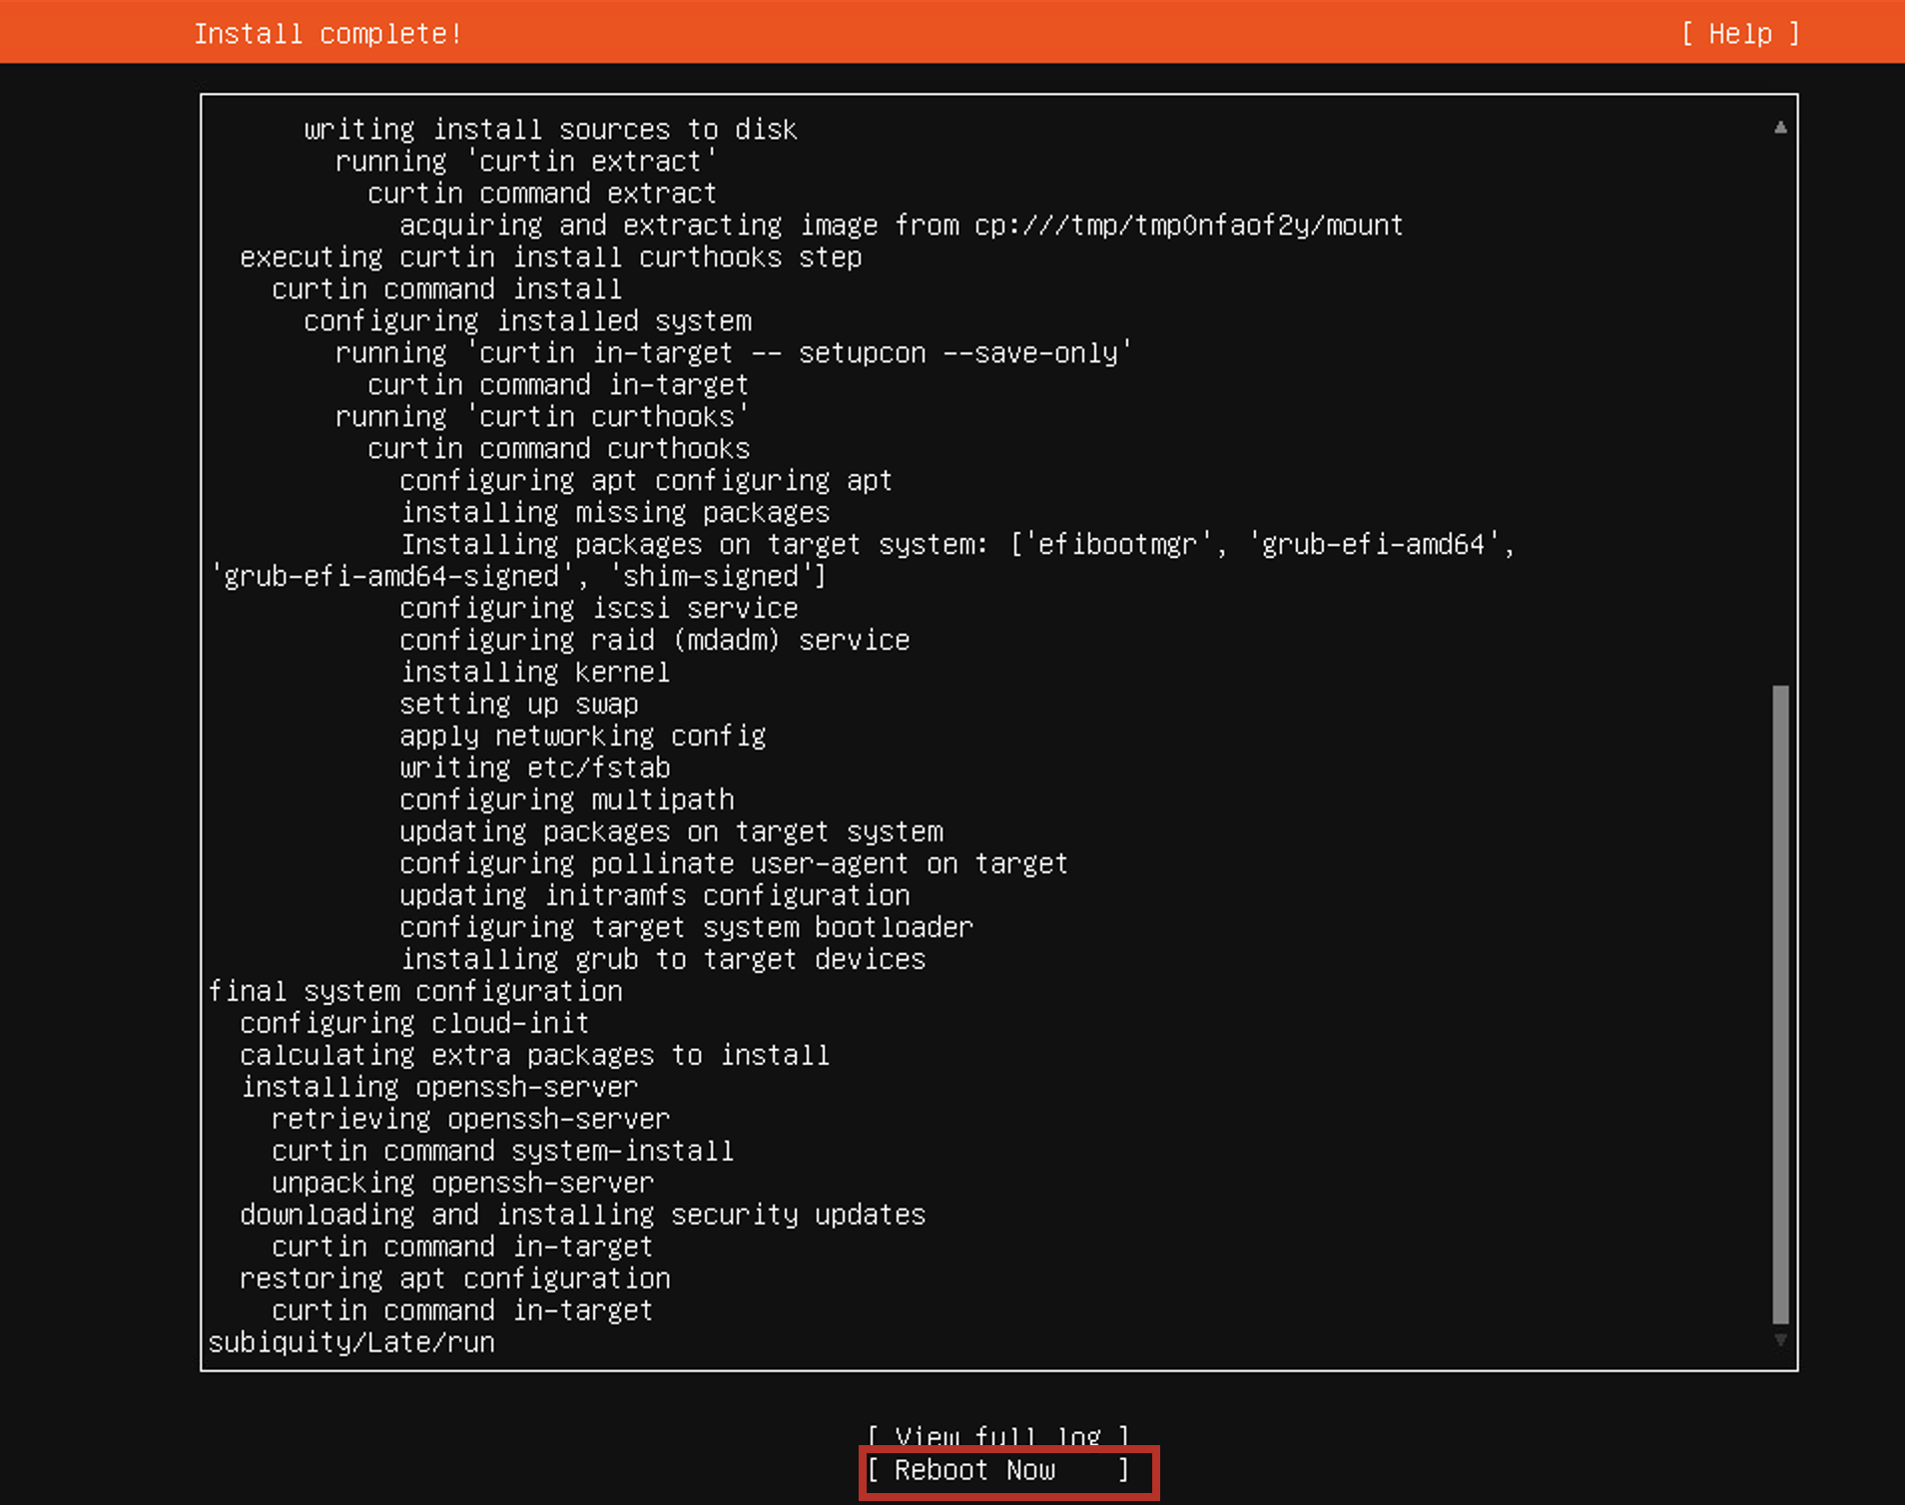
Task: Select the Reboot Now button
Action: pyautogui.click(x=1005, y=1470)
